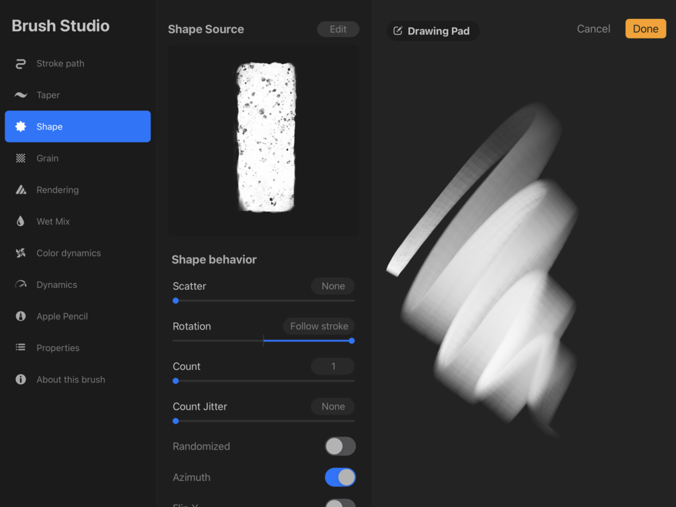Go to Rendering settings
Viewport: 676px width, 507px height.
[x=77, y=190]
